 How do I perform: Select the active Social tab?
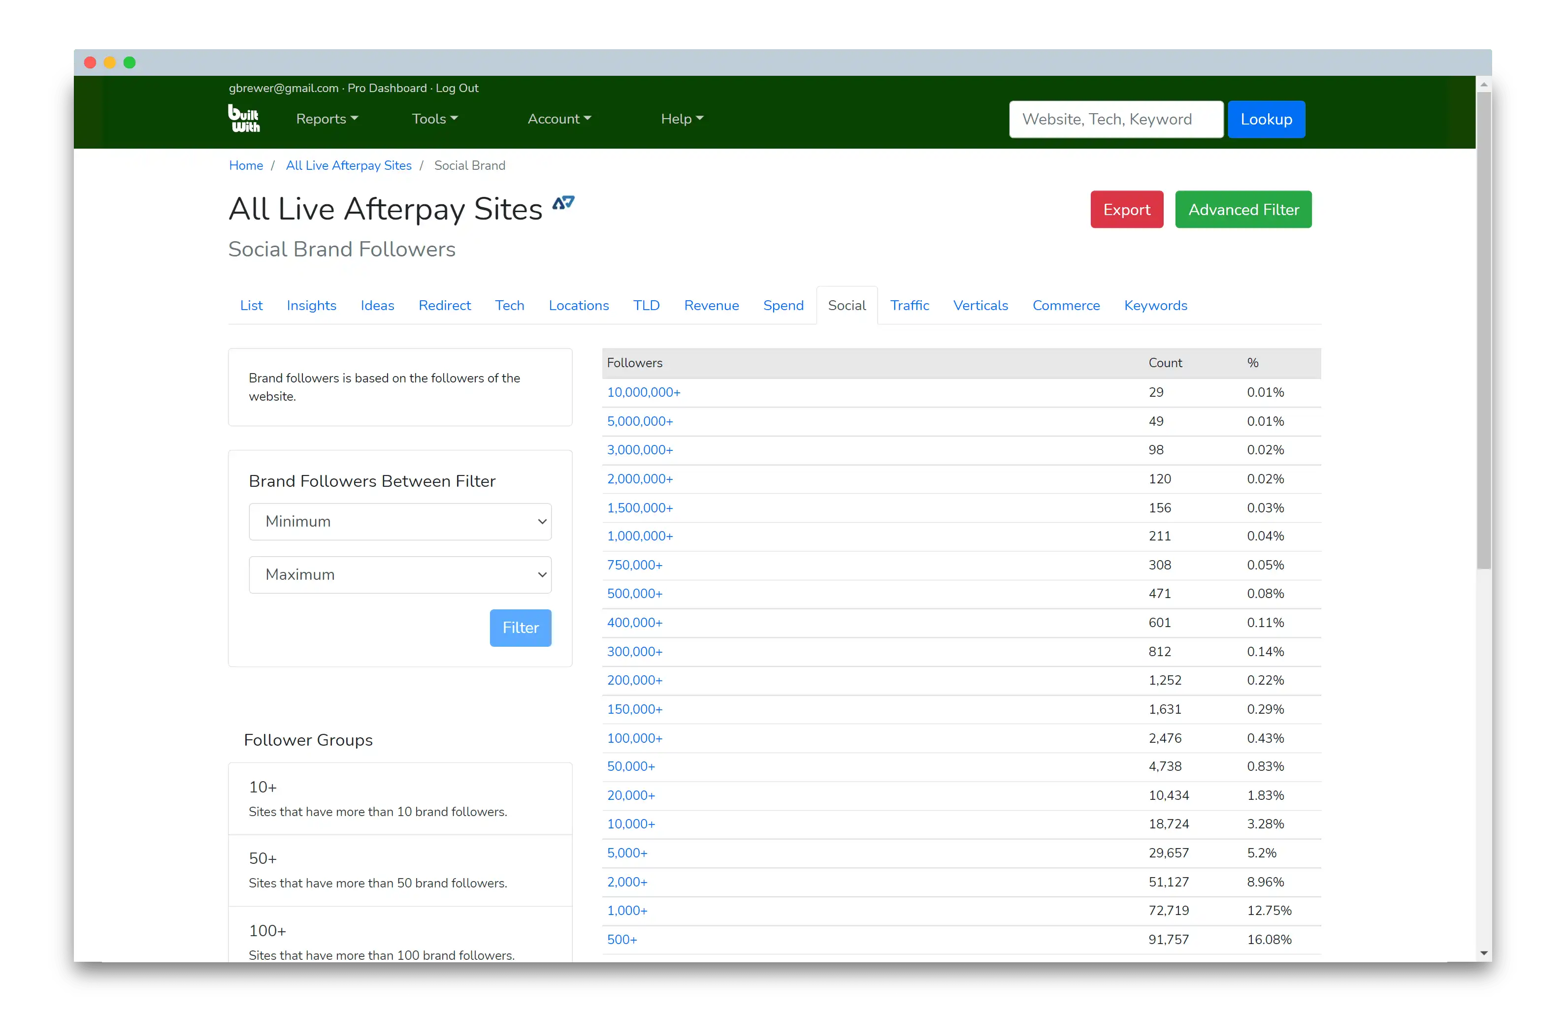847,305
